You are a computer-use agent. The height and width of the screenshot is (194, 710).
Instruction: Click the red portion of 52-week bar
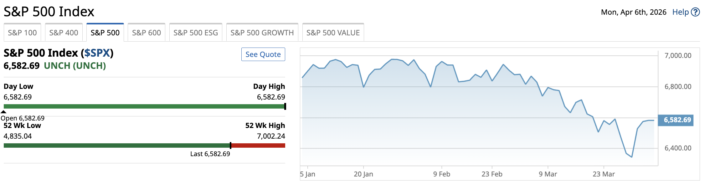(x=258, y=145)
